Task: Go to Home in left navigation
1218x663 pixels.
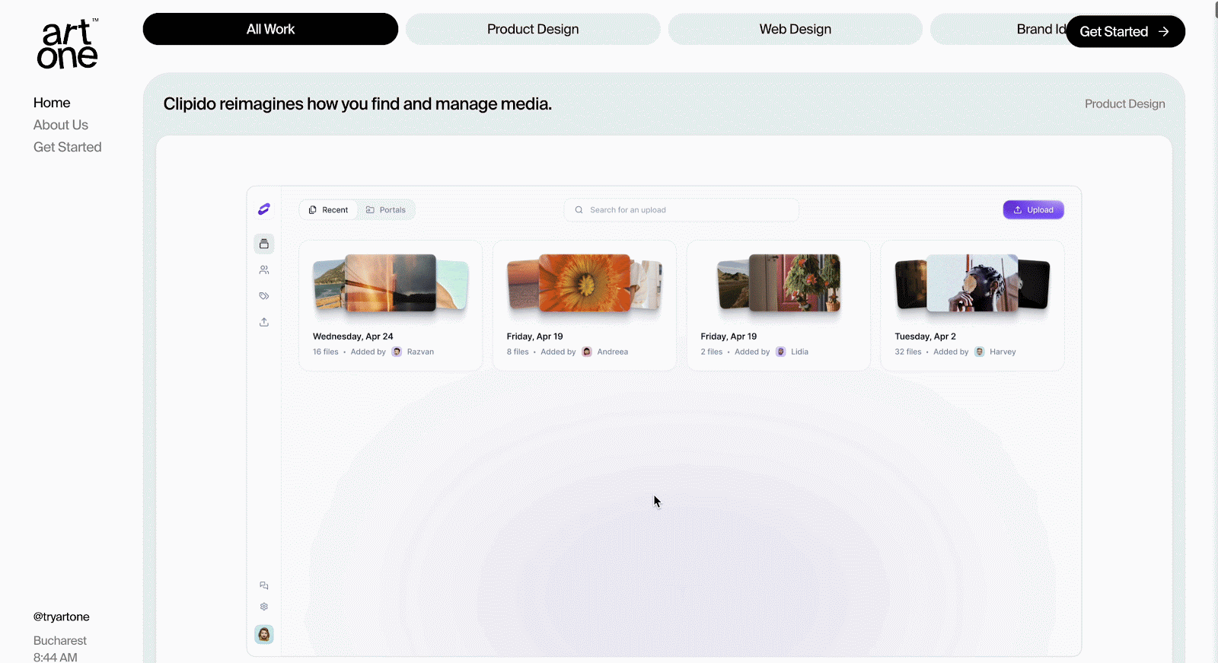Action: (x=52, y=103)
